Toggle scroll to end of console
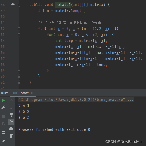Viewport: 146px width, 146px height. pyautogui.click(x=11, y=122)
